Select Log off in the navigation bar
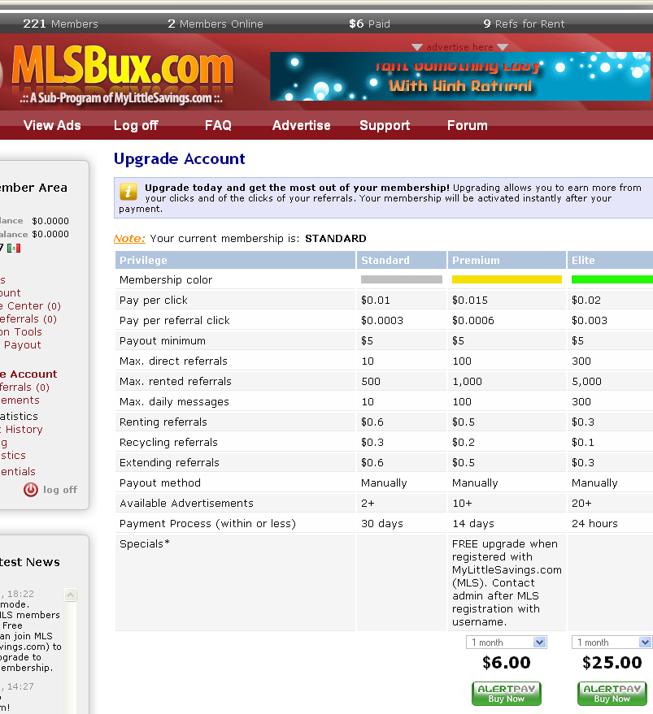 click(136, 125)
